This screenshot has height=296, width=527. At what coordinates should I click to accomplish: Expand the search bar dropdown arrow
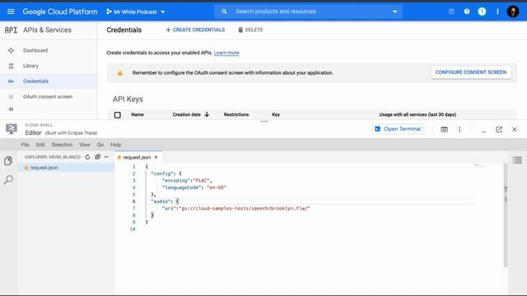[394, 12]
